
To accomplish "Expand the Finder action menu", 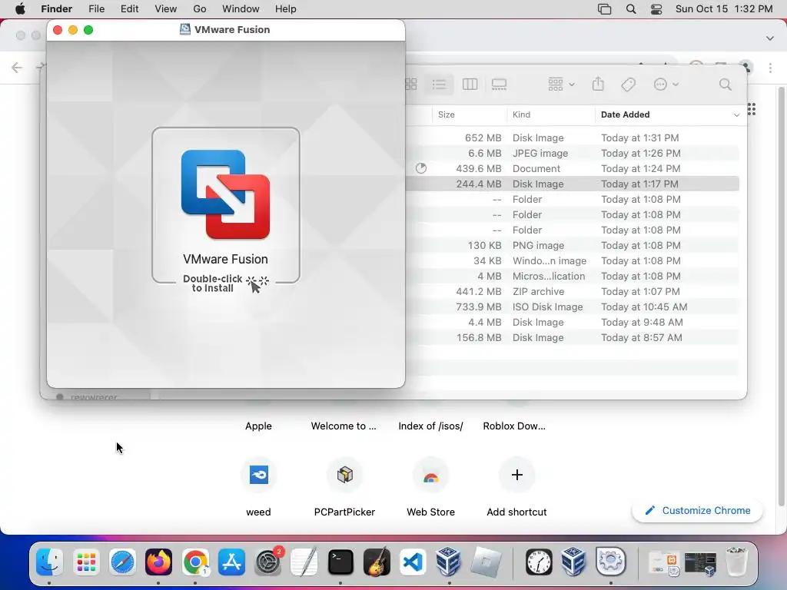I will coord(666,85).
